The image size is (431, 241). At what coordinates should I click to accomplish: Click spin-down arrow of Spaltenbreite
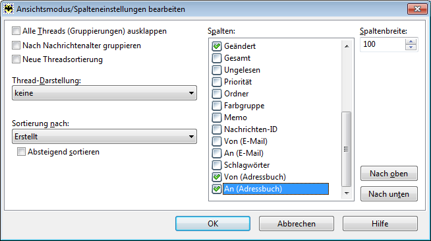(x=411, y=47)
